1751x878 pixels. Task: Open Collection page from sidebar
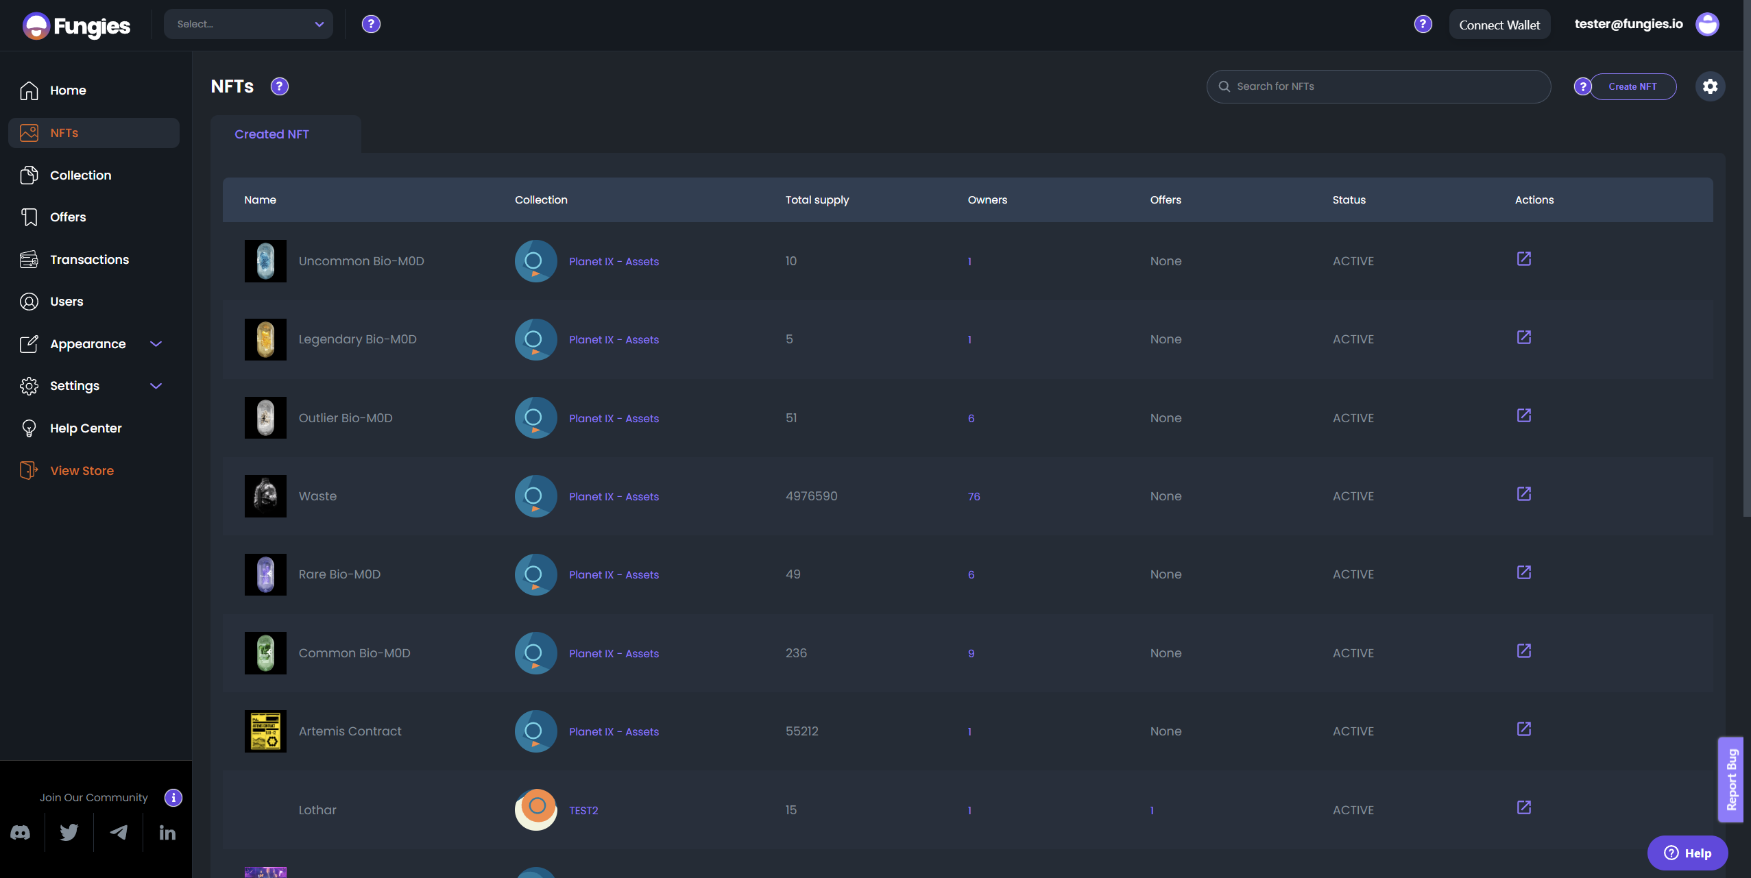coord(80,175)
